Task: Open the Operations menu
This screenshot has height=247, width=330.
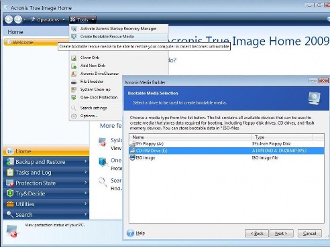Action: point(48,19)
